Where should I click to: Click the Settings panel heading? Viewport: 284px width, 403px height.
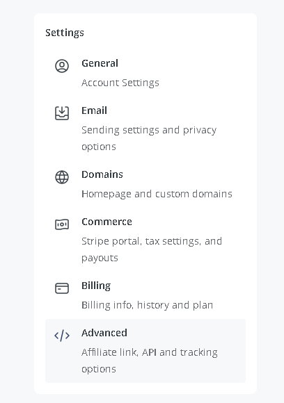[x=65, y=33]
